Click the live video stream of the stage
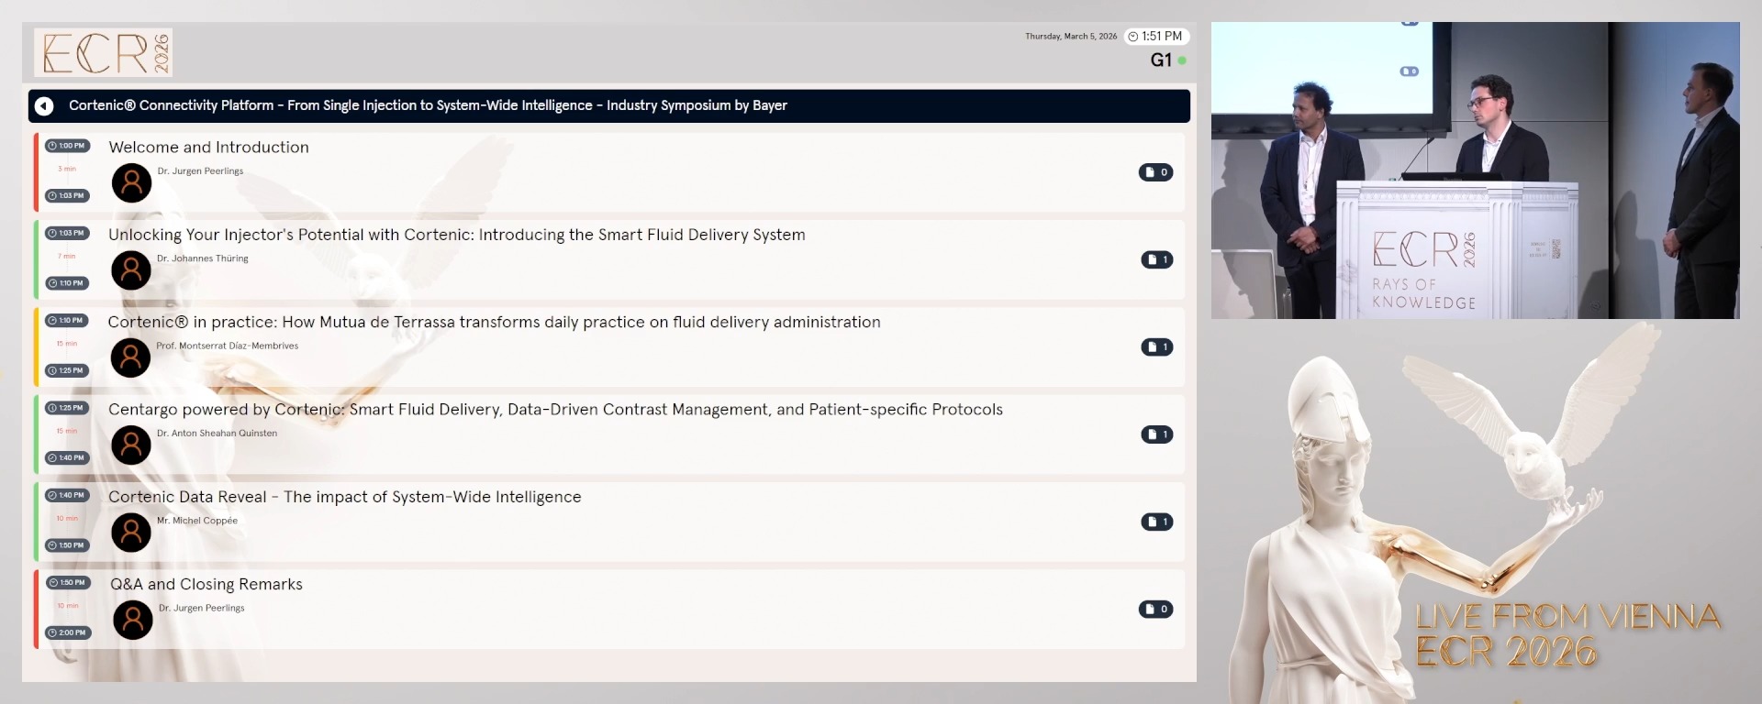This screenshot has height=704, width=1762. 1475,170
